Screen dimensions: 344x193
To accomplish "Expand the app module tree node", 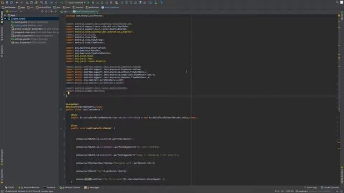I will pyautogui.click(x=5, y=16).
